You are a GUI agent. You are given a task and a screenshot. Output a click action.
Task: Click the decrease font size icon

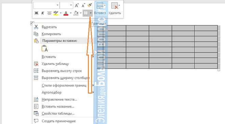click(83, 5)
